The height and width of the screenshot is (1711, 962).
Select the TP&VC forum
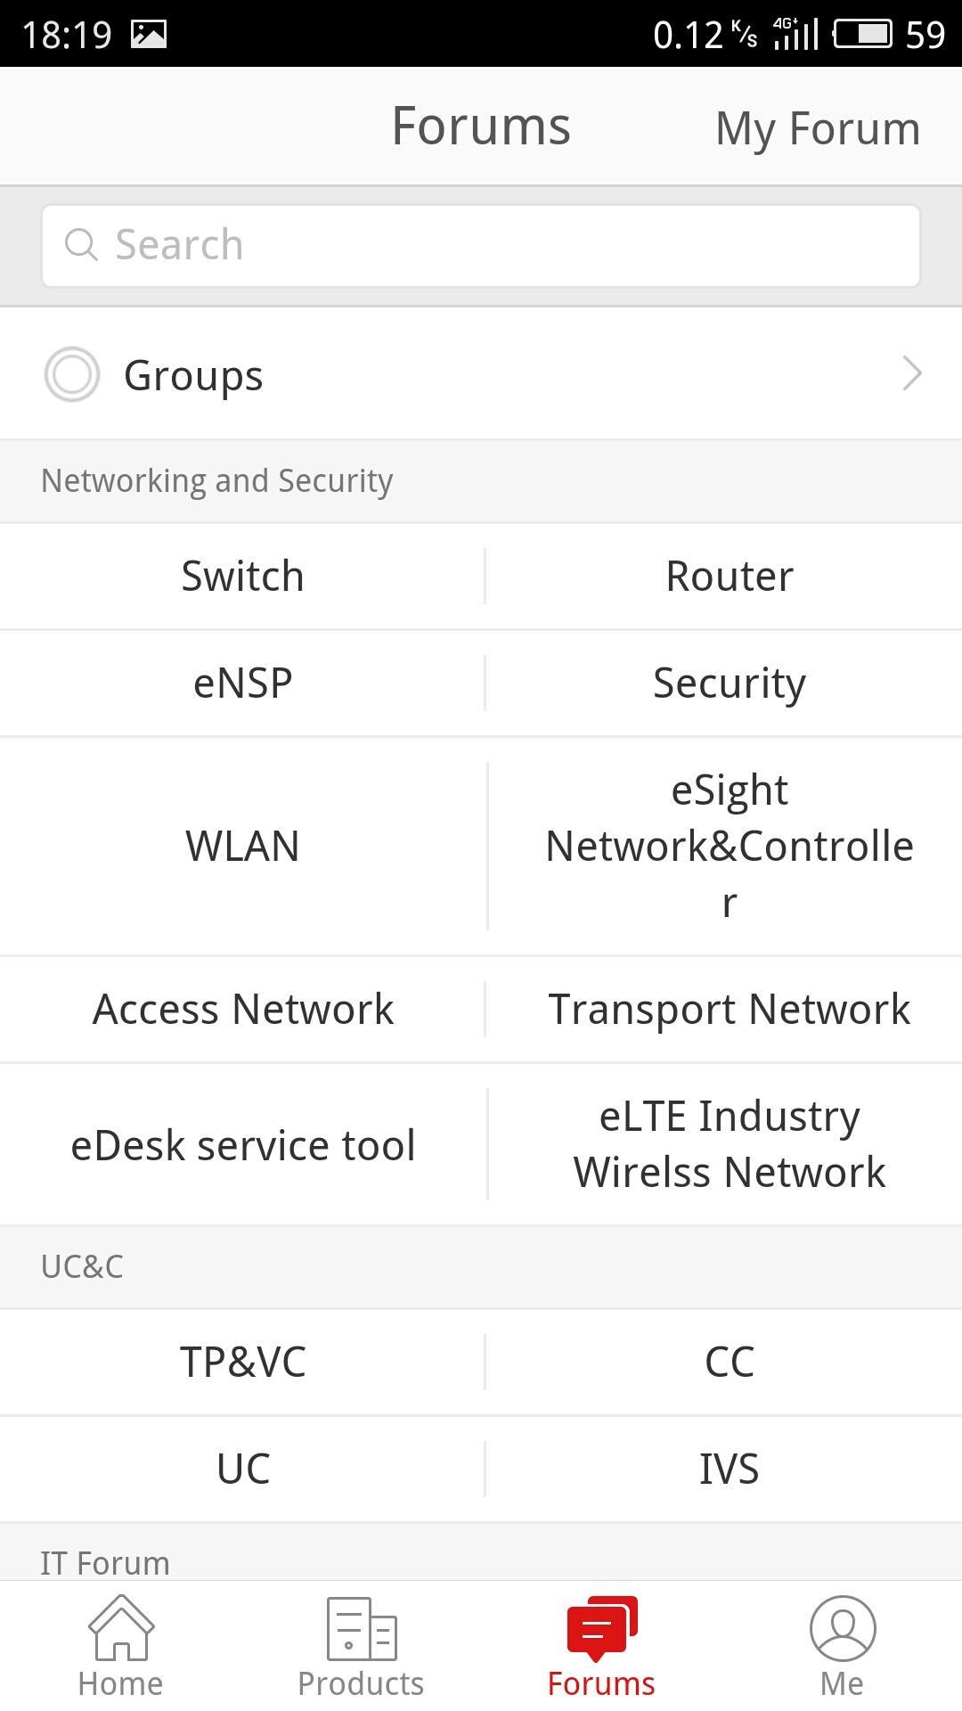point(242,1363)
